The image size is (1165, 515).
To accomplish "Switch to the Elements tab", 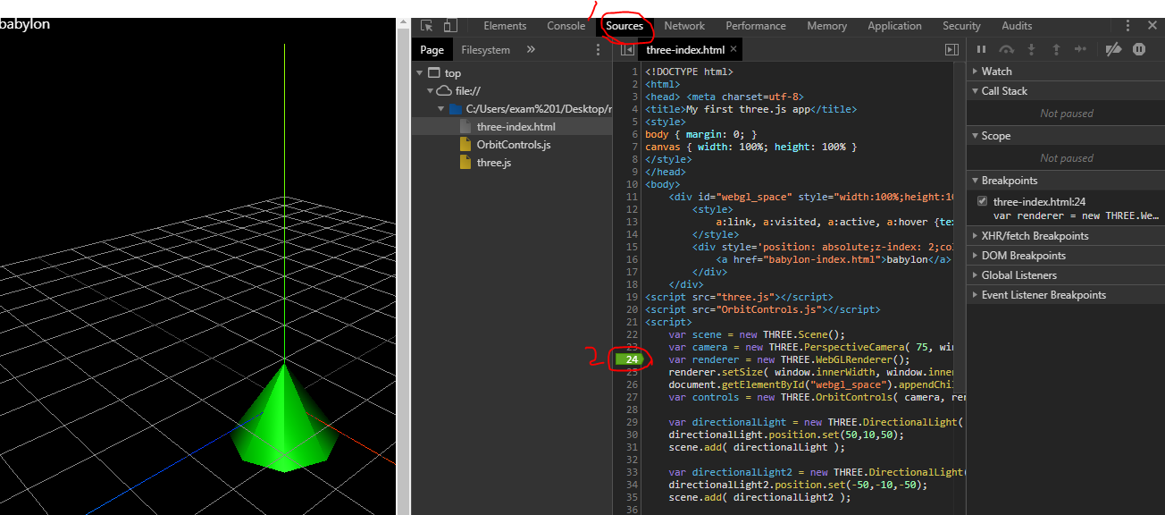I will click(x=505, y=26).
